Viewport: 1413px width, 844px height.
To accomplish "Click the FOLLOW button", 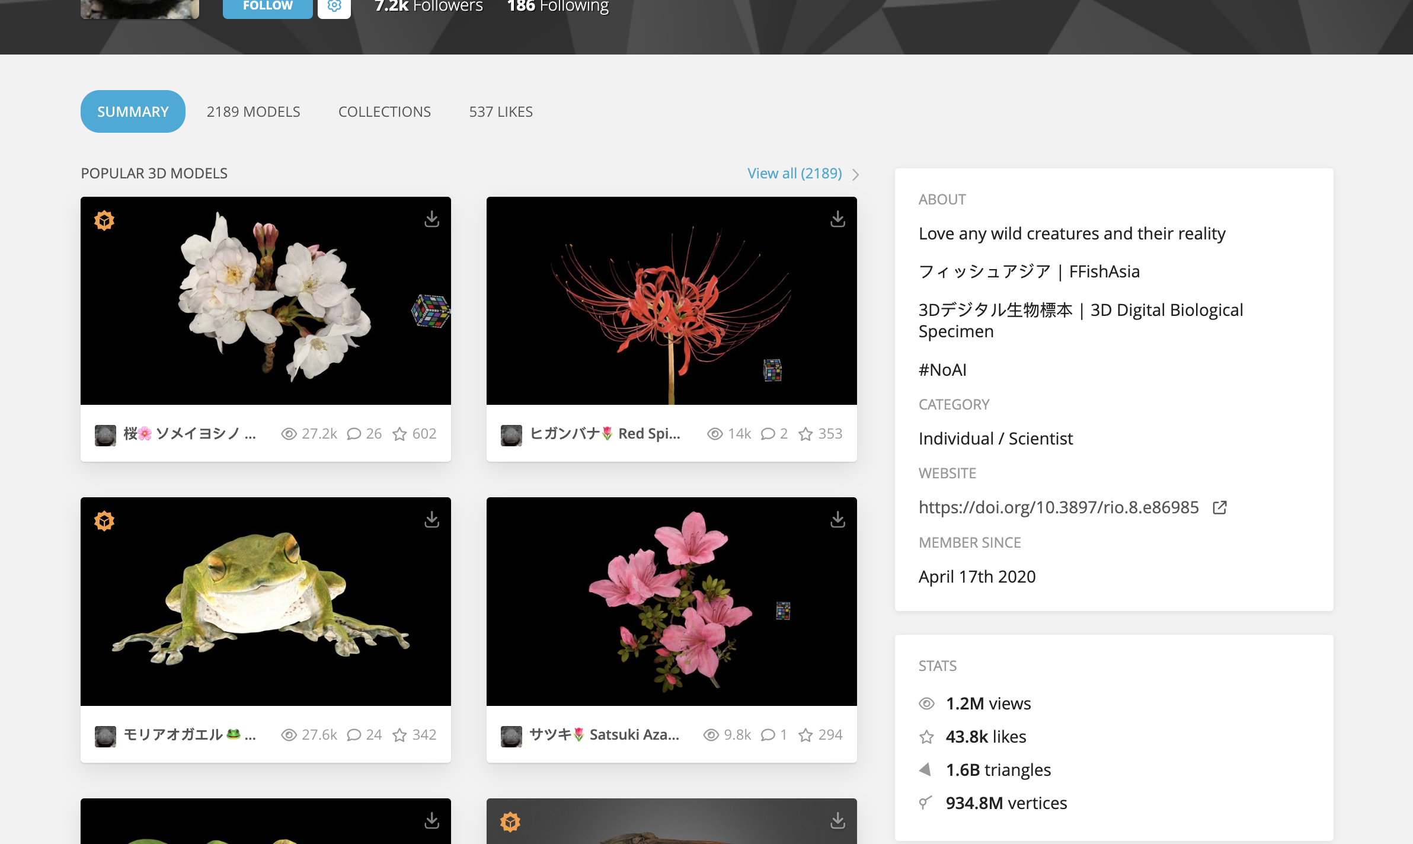I will (x=267, y=7).
